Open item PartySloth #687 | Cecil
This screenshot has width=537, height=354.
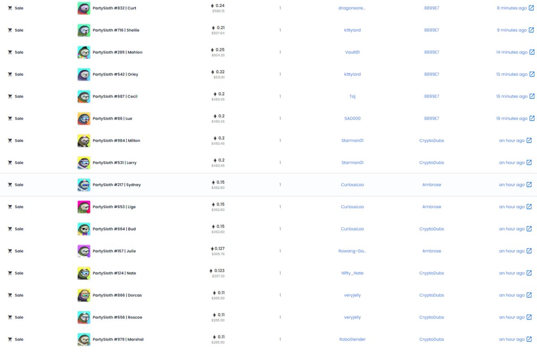click(115, 96)
